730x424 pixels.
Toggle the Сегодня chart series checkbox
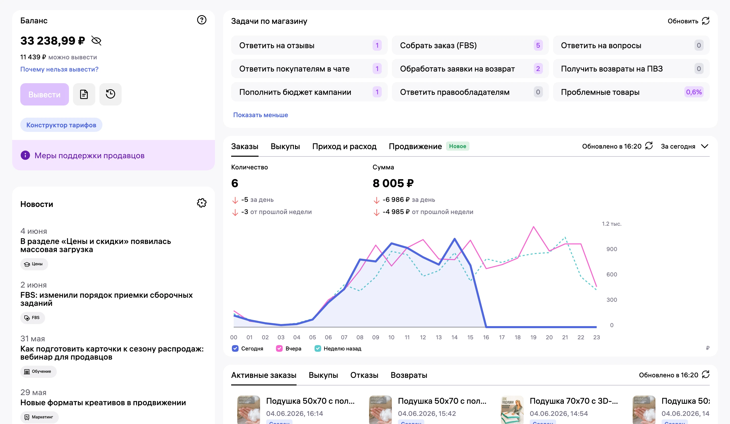pyautogui.click(x=235, y=348)
